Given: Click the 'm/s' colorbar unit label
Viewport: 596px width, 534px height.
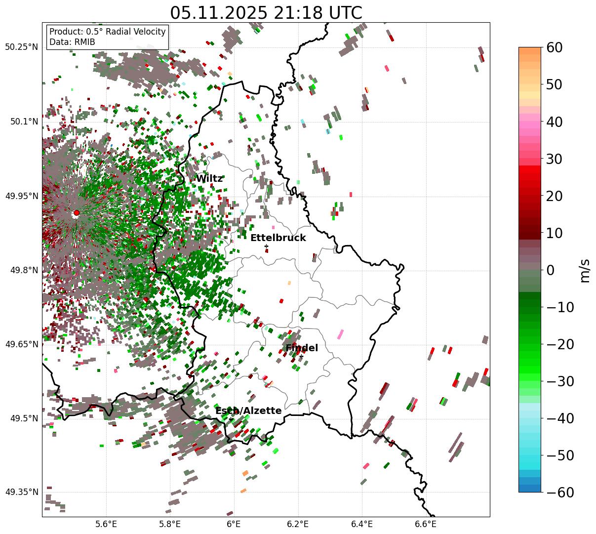Looking at the screenshot, I should (585, 270).
